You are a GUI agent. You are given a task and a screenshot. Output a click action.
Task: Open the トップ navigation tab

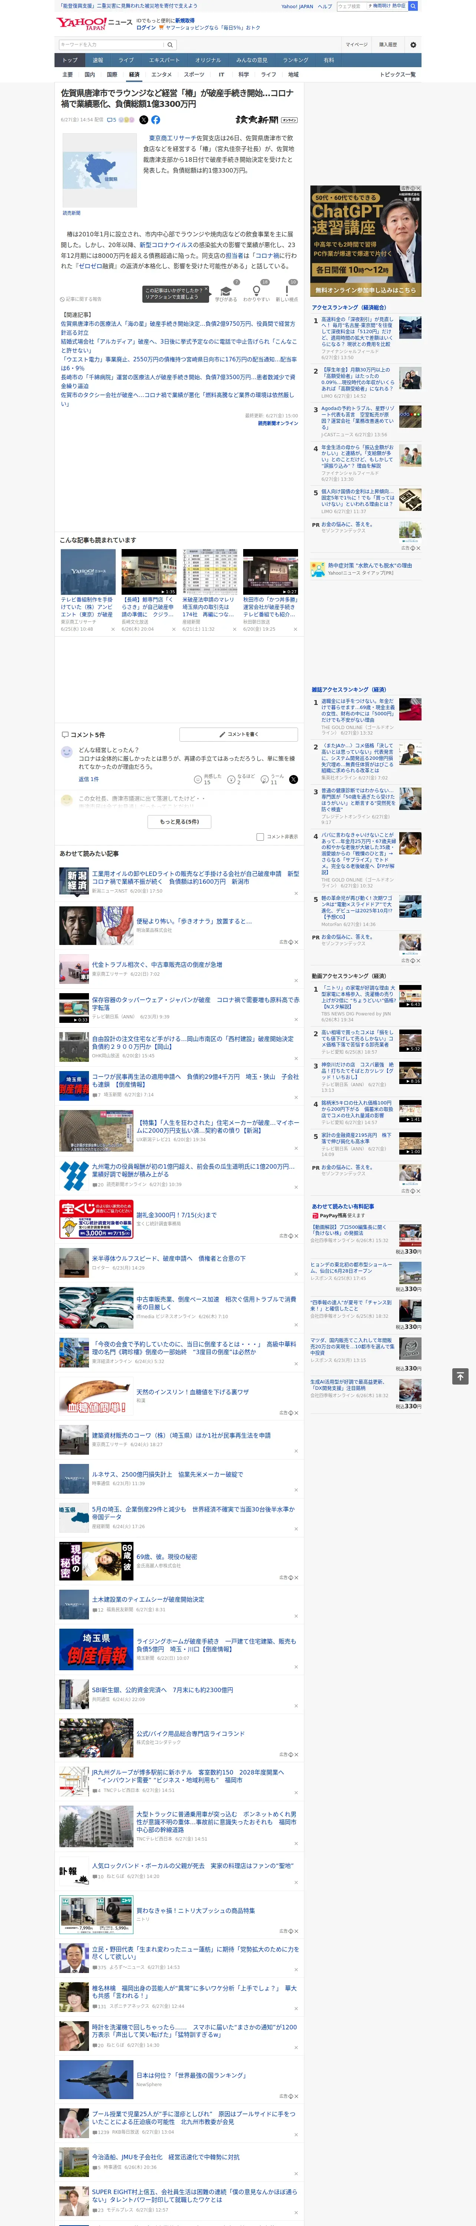pyautogui.click(x=70, y=60)
